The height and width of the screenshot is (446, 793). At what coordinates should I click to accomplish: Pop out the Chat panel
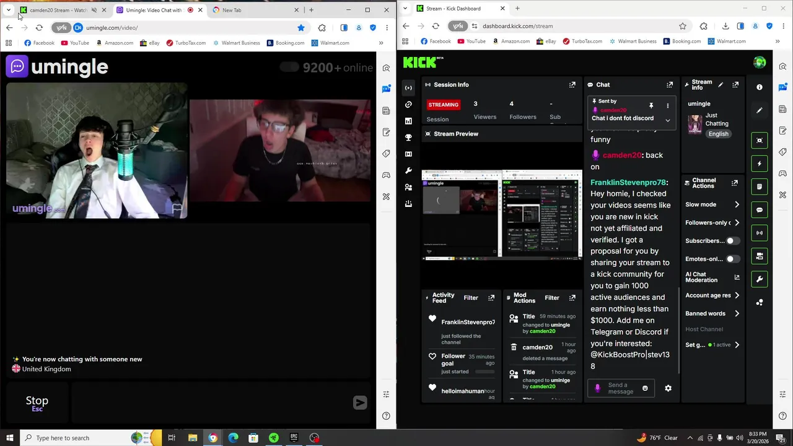coord(670,85)
